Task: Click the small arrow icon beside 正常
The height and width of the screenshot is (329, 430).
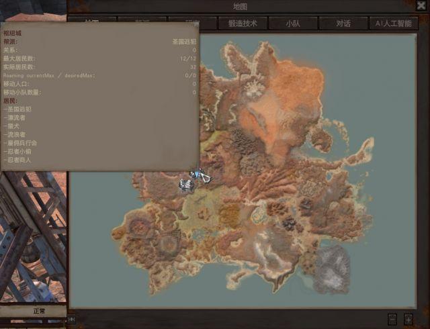Action: coord(72,320)
